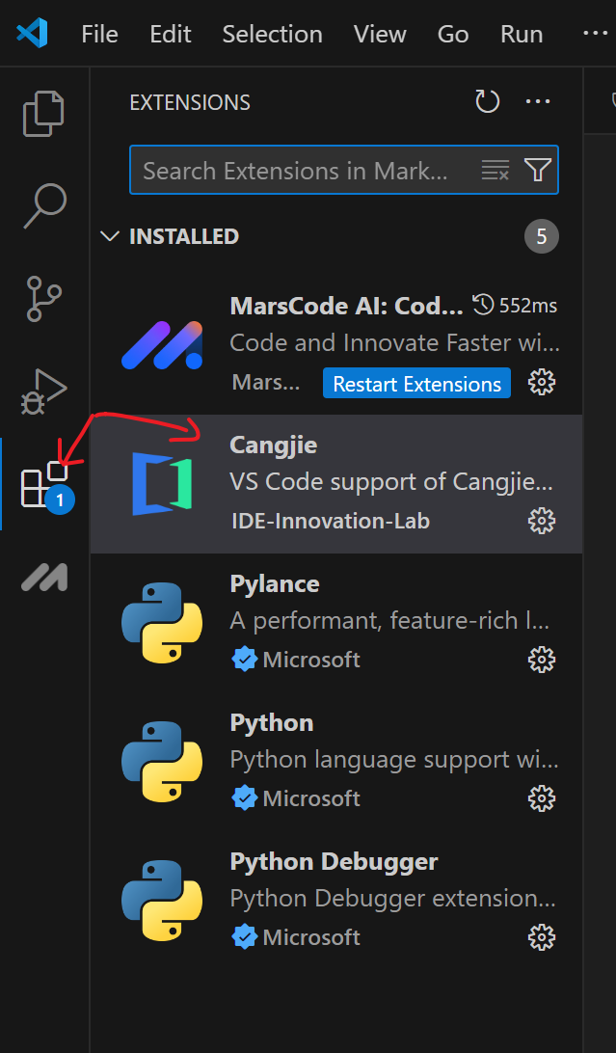Open manage gear for Python Debugger extension
Viewport: 616px width, 1053px height.
pyautogui.click(x=542, y=937)
